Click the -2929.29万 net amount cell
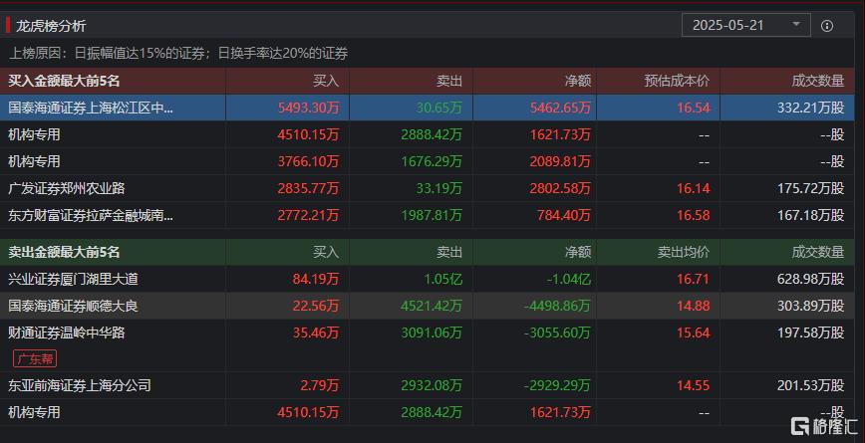Viewport: 865px width, 443px height. click(x=557, y=385)
